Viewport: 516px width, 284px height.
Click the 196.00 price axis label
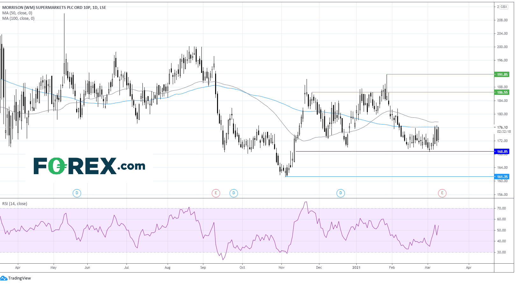502,60
